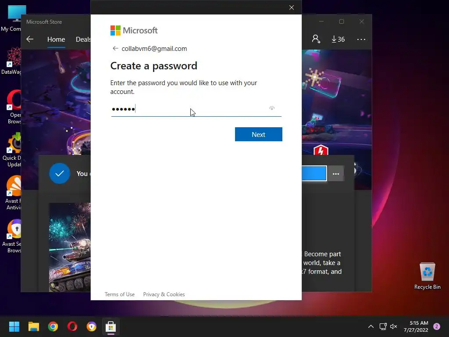Click the Microsoft Store back arrow
This screenshot has width=449, height=337.
click(x=30, y=39)
